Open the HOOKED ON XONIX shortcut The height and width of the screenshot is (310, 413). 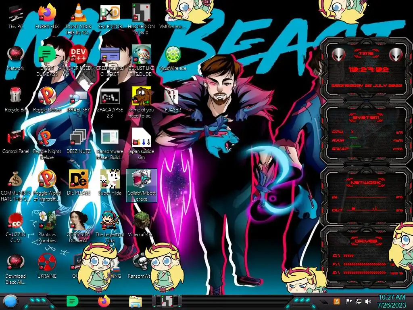(141, 19)
